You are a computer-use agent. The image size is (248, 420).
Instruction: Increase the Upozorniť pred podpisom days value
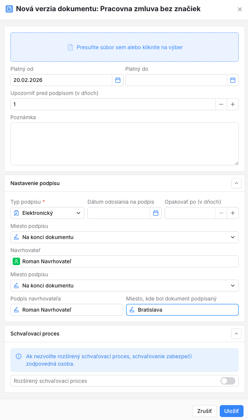coord(233,104)
